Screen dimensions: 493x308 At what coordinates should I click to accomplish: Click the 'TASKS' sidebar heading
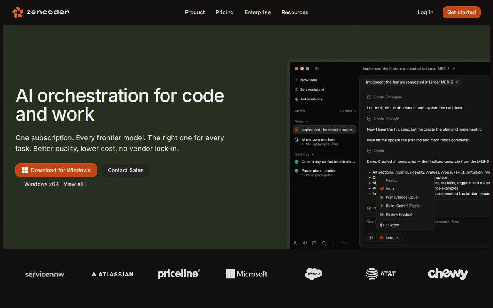coord(300,111)
